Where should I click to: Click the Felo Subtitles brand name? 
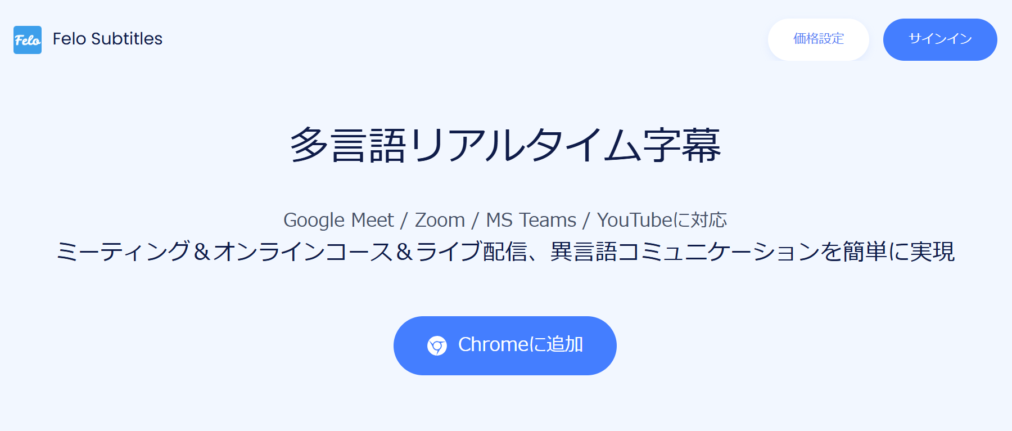tap(107, 39)
